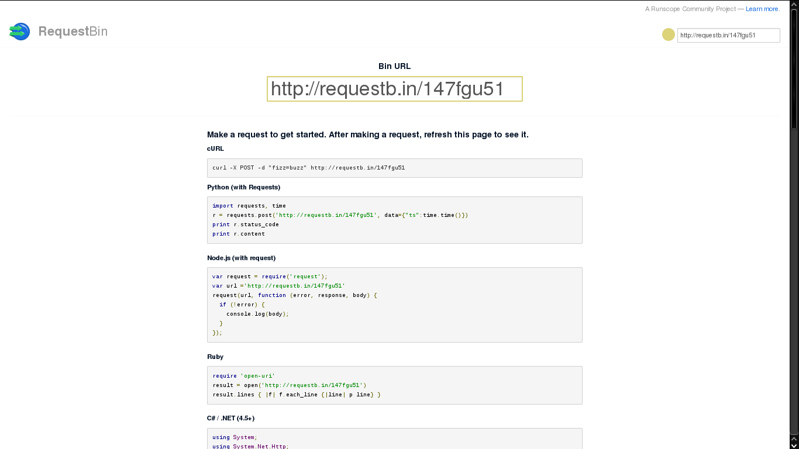Click the RequestBin logo icon
Image resolution: width=799 pixels, height=449 pixels.
click(x=19, y=32)
